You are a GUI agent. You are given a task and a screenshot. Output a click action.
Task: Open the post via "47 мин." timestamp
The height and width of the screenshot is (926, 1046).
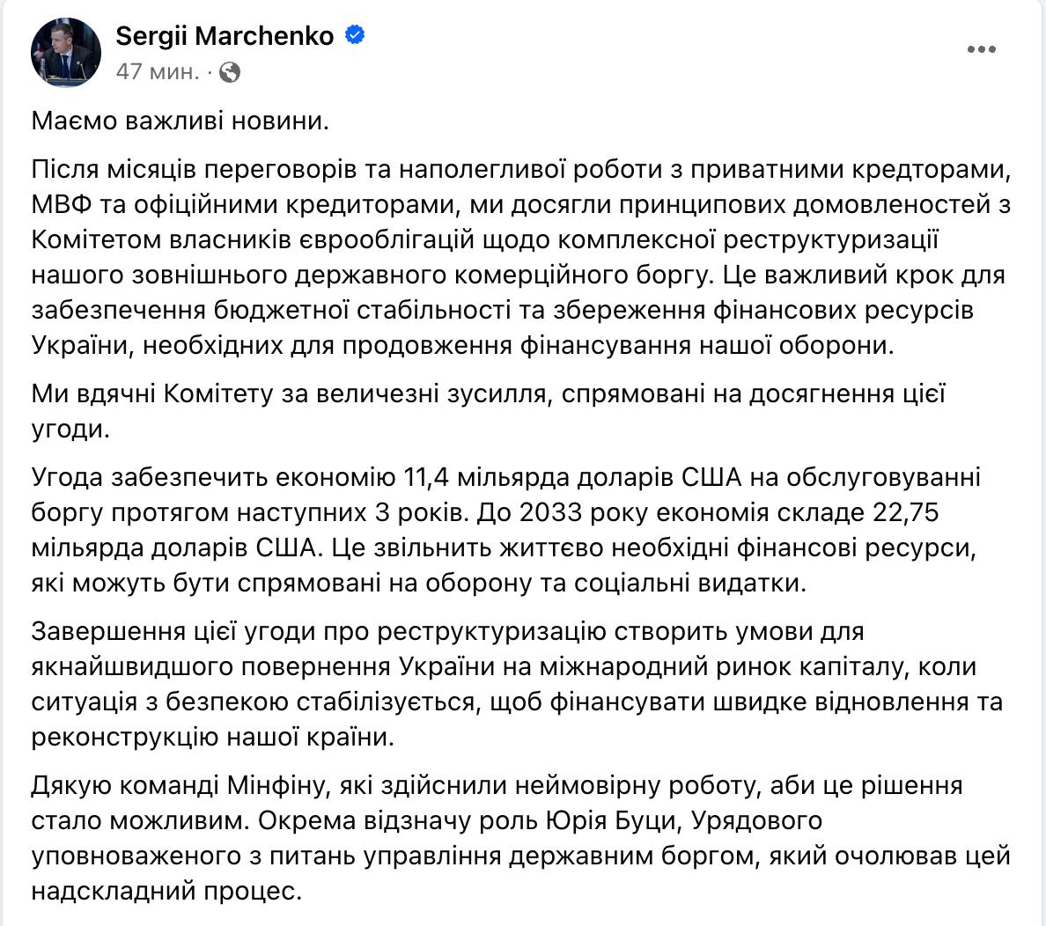pyautogui.click(x=158, y=72)
